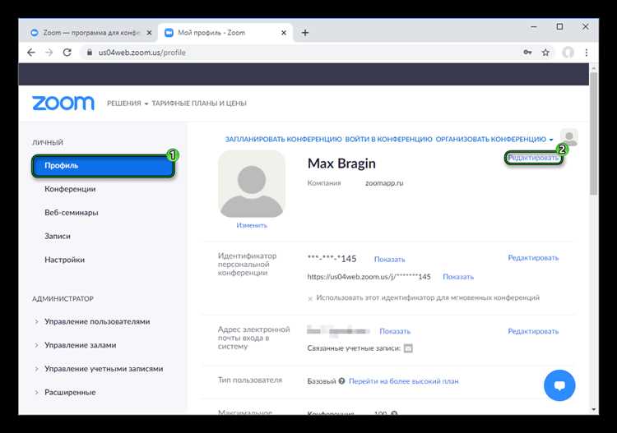Open a new tab with the plus button
617x433 pixels.
pyautogui.click(x=305, y=33)
